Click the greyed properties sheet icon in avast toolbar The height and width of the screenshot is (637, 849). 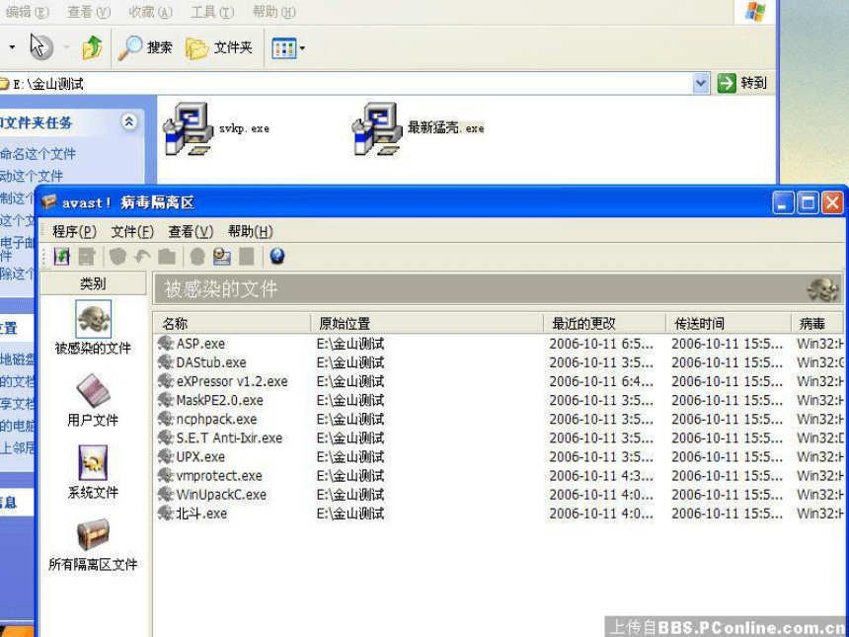click(87, 256)
